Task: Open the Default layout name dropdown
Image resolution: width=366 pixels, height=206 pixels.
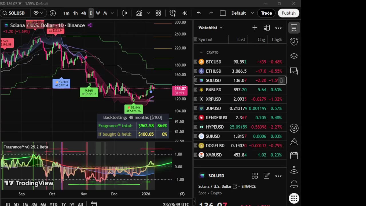Action: coord(242,13)
